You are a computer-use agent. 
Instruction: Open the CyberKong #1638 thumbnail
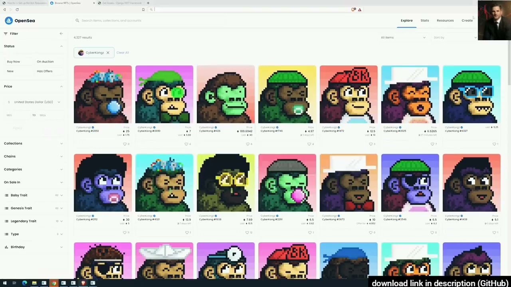click(226, 183)
